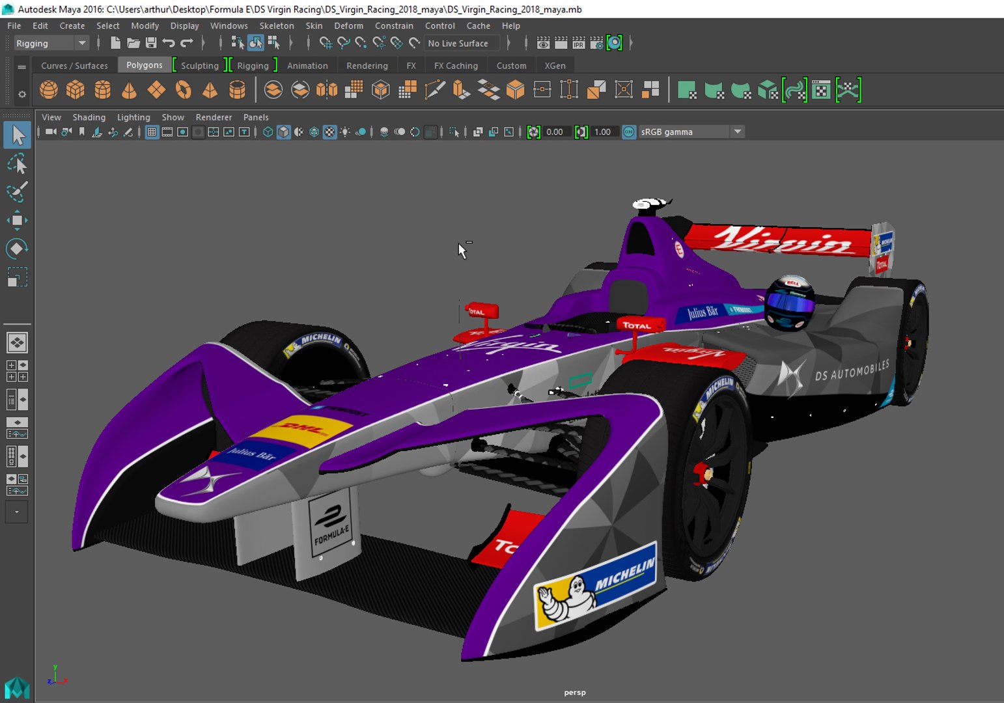The image size is (1004, 703).
Task: Switch to the XGen shelf tab
Action: pyautogui.click(x=555, y=65)
